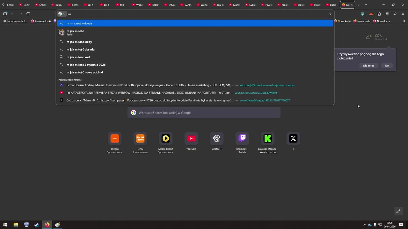The width and height of the screenshot is (408, 229).
Task: Click the 22°C Nowy Jork weather text
Action: [381, 37]
